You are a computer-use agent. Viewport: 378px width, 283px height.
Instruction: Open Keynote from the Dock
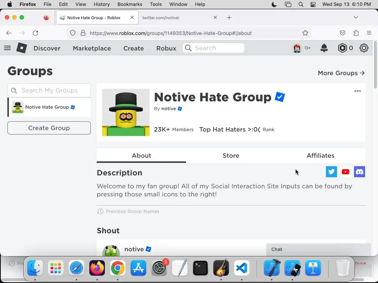click(x=313, y=268)
